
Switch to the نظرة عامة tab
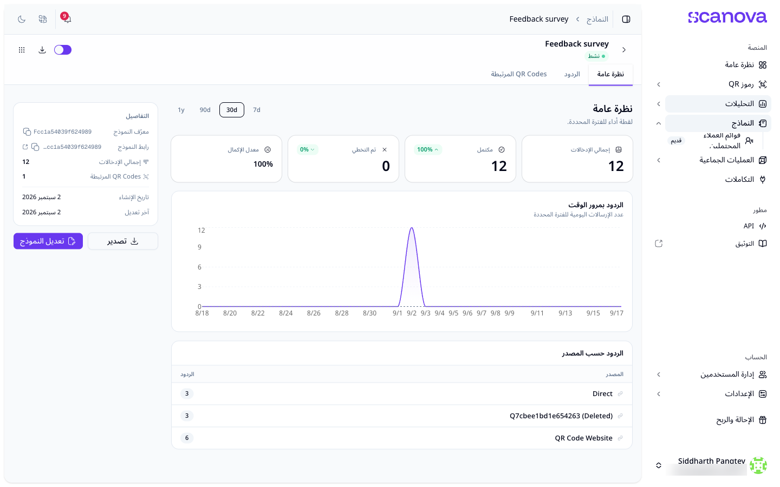tap(610, 74)
